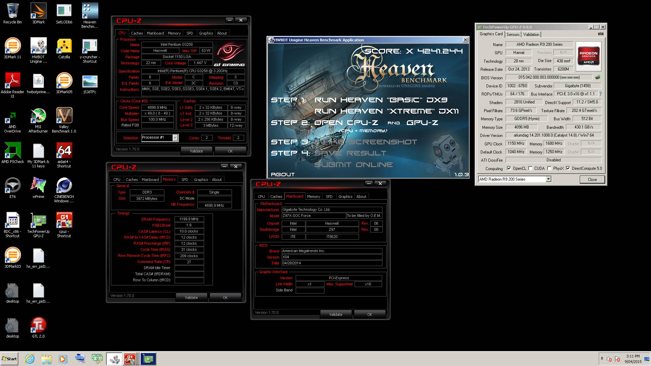The width and height of the screenshot is (651, 366).
Task: Open Heaven Benchmark desktop shortcut
Action: (x=90, y=16)
